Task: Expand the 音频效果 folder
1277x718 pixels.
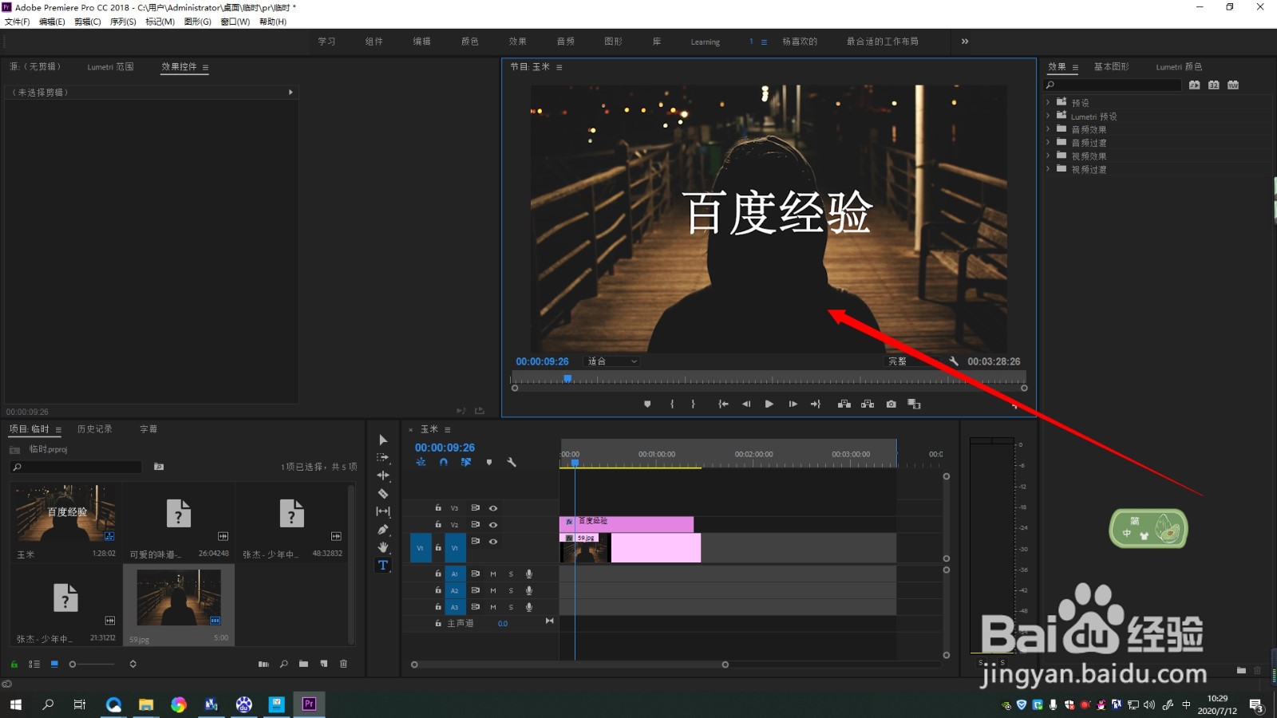Action: click(x=1048, y=129)
